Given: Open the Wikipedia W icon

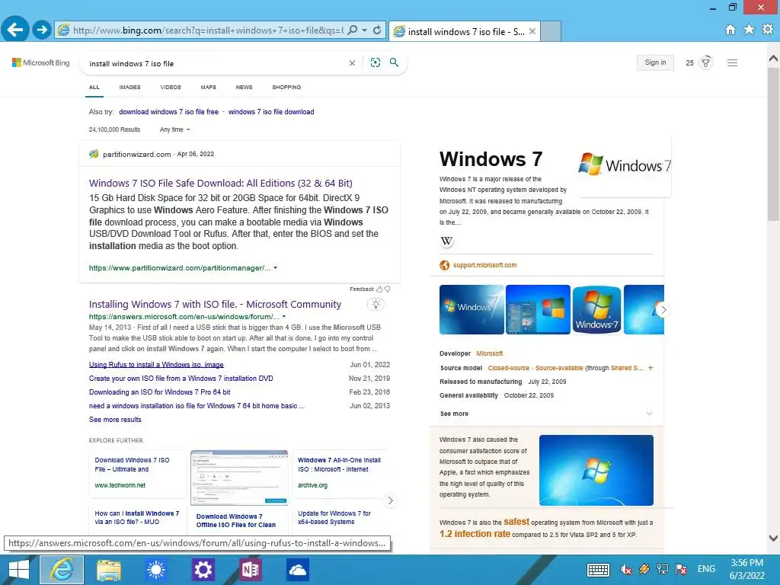Looking at the screenshot, I should point(446,241).
